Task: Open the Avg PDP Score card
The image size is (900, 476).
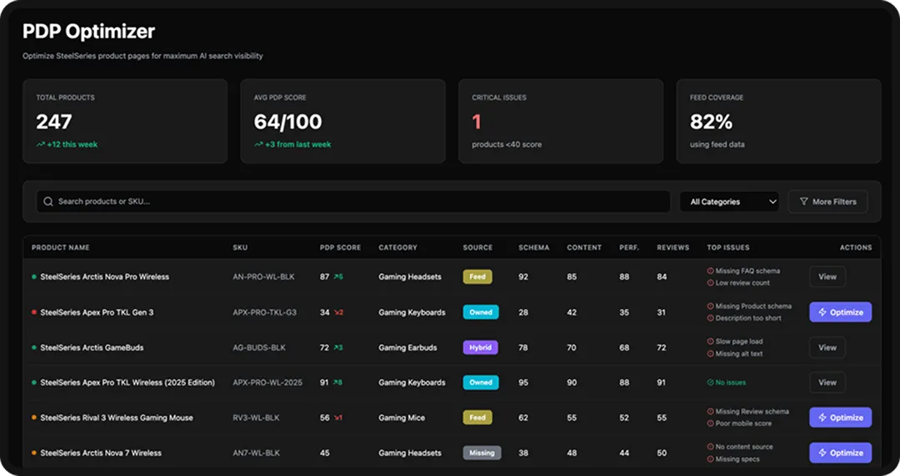Action: [342, 121]
